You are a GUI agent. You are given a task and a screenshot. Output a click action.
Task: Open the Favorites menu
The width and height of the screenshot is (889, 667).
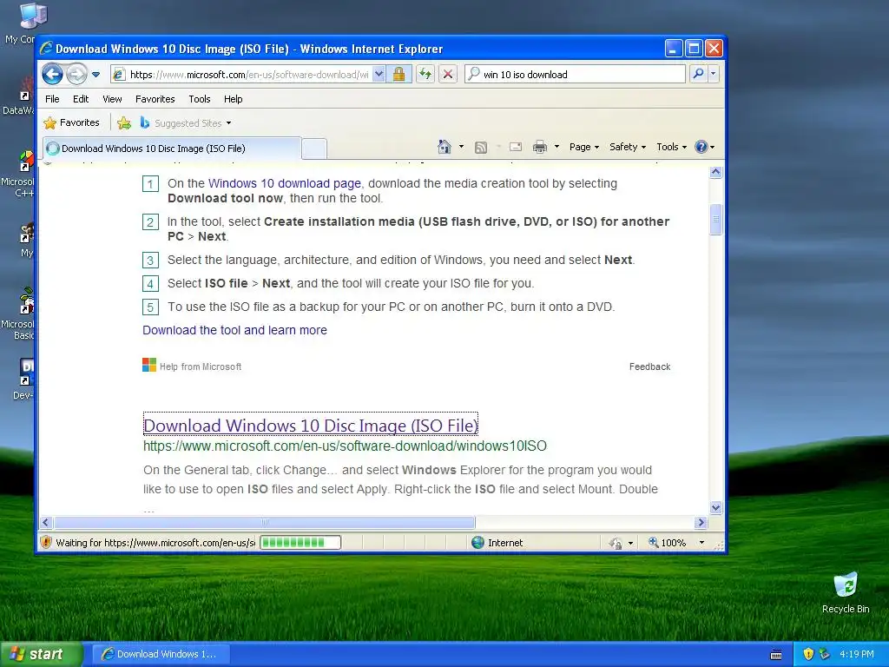[x=155, y=99]
